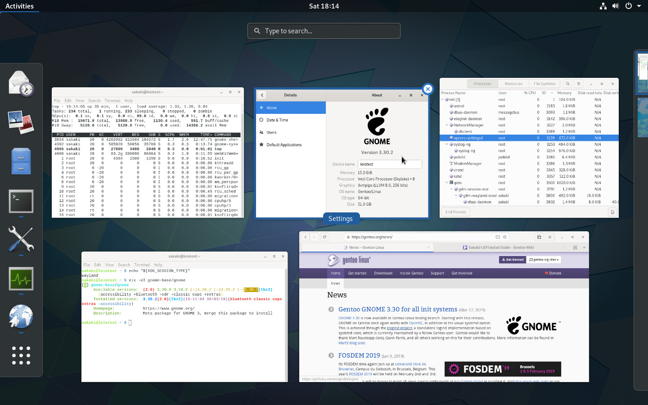Click browser forward arrow button
The width and height of the screenshot is (648, 405).
coord(314,237)
